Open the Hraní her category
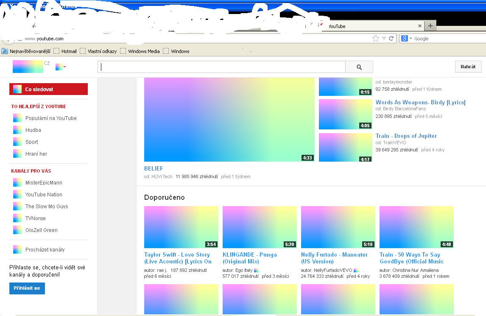This screenshot has width=486, height=316. pyautogui.click(x=36, y=154)
